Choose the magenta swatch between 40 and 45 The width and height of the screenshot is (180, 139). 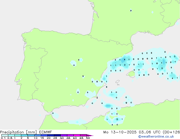pyautogui.click(x=77, y=135)
